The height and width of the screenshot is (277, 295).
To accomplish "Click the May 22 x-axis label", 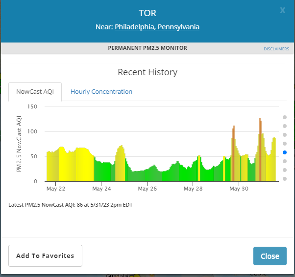I will (55, 189).
